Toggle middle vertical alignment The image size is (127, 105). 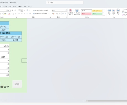click(22, 10)
